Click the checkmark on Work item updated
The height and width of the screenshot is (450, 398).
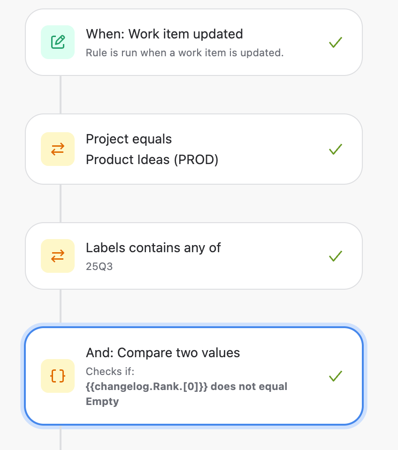pyautogui.click(x=336, y=42)
